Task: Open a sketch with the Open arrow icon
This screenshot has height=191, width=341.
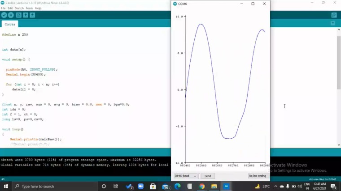Action: click(26, 15)
